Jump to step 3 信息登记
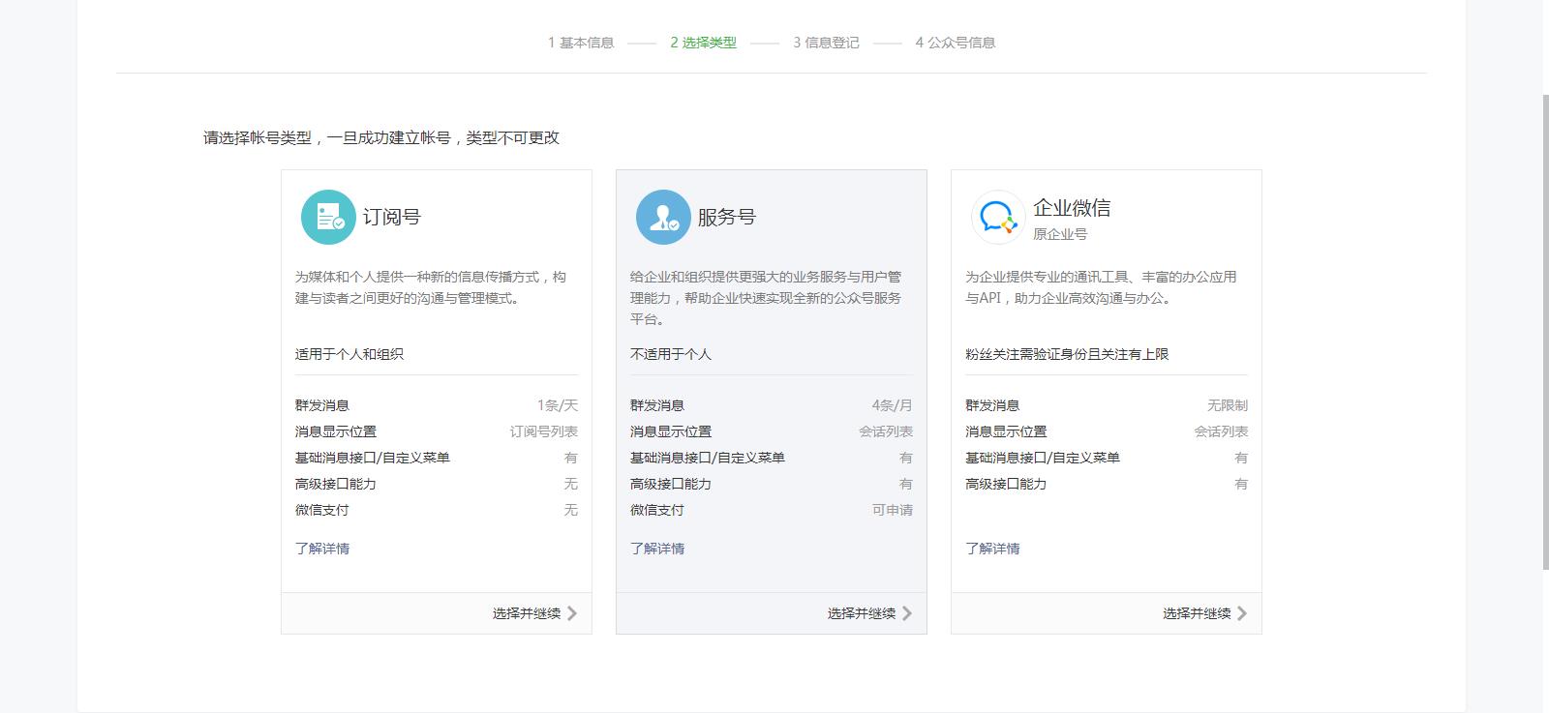The image size is (1549, 713). point(826,43)
